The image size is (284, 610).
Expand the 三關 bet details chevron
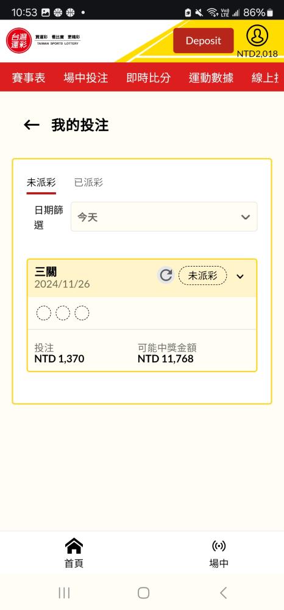pyautogui.click(x=240, y=276)
